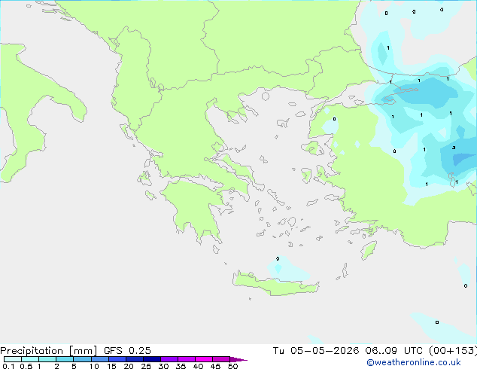
Task: Click the date 'Tu 05-05-2026'
Action: coord(316,351)
